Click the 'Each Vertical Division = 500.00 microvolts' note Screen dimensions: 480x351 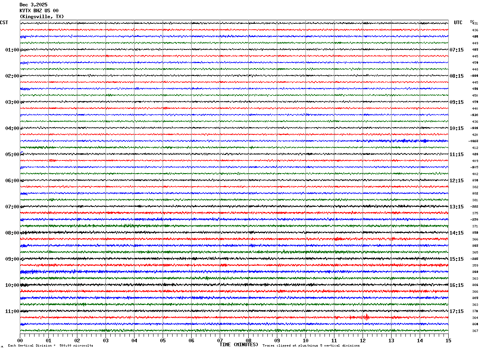pos(50,346)
